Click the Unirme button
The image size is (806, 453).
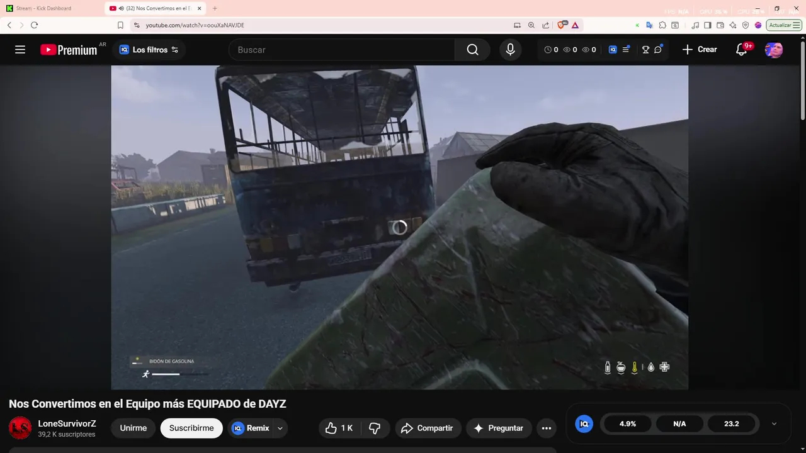pyautogui.click(x=133, y=428)
